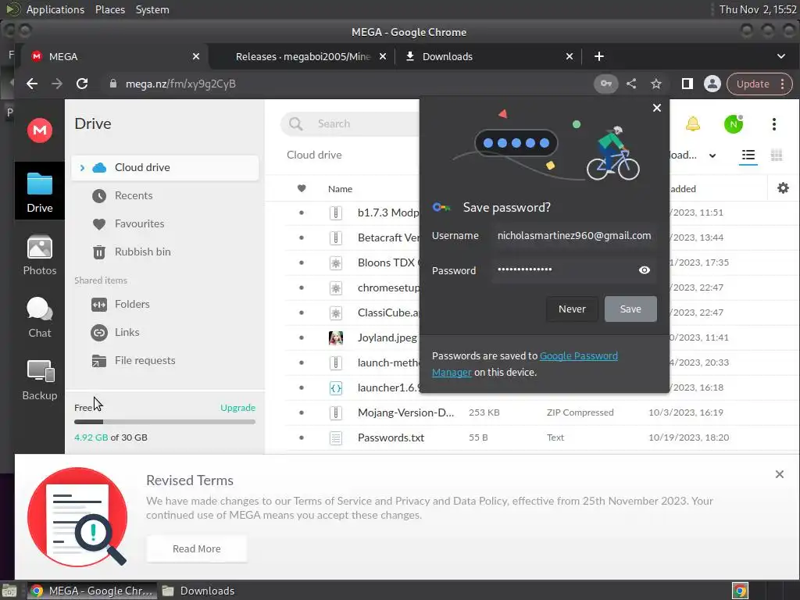This screenshot has height=600, width=800.
Task: Expand the upload dropdown arrow
Action: [712, 155]
